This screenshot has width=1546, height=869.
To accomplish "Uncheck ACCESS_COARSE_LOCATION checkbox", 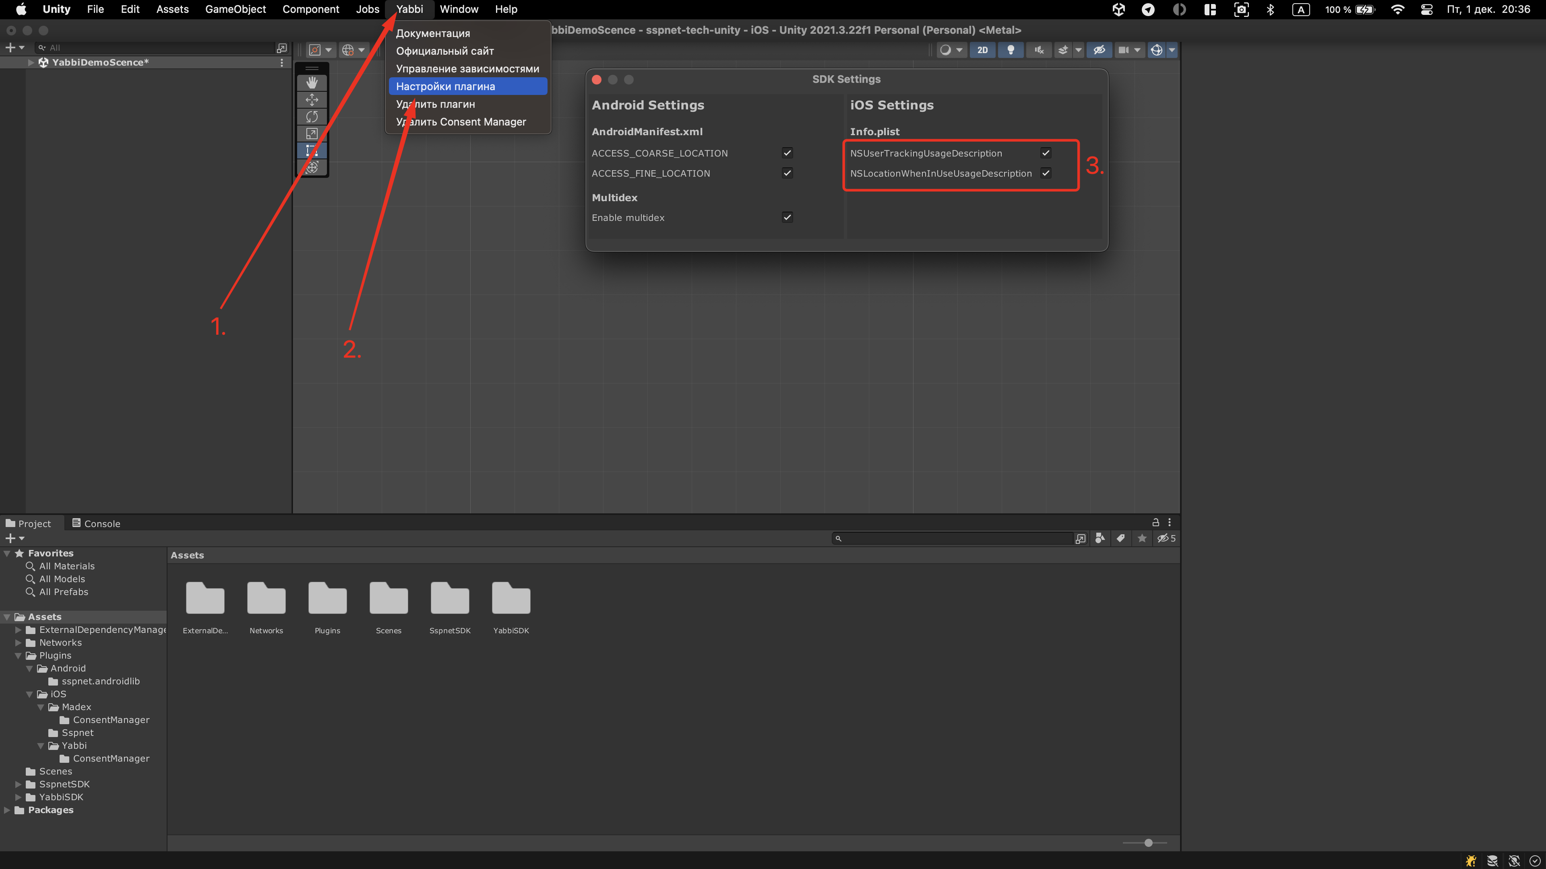I will (787, 153).
